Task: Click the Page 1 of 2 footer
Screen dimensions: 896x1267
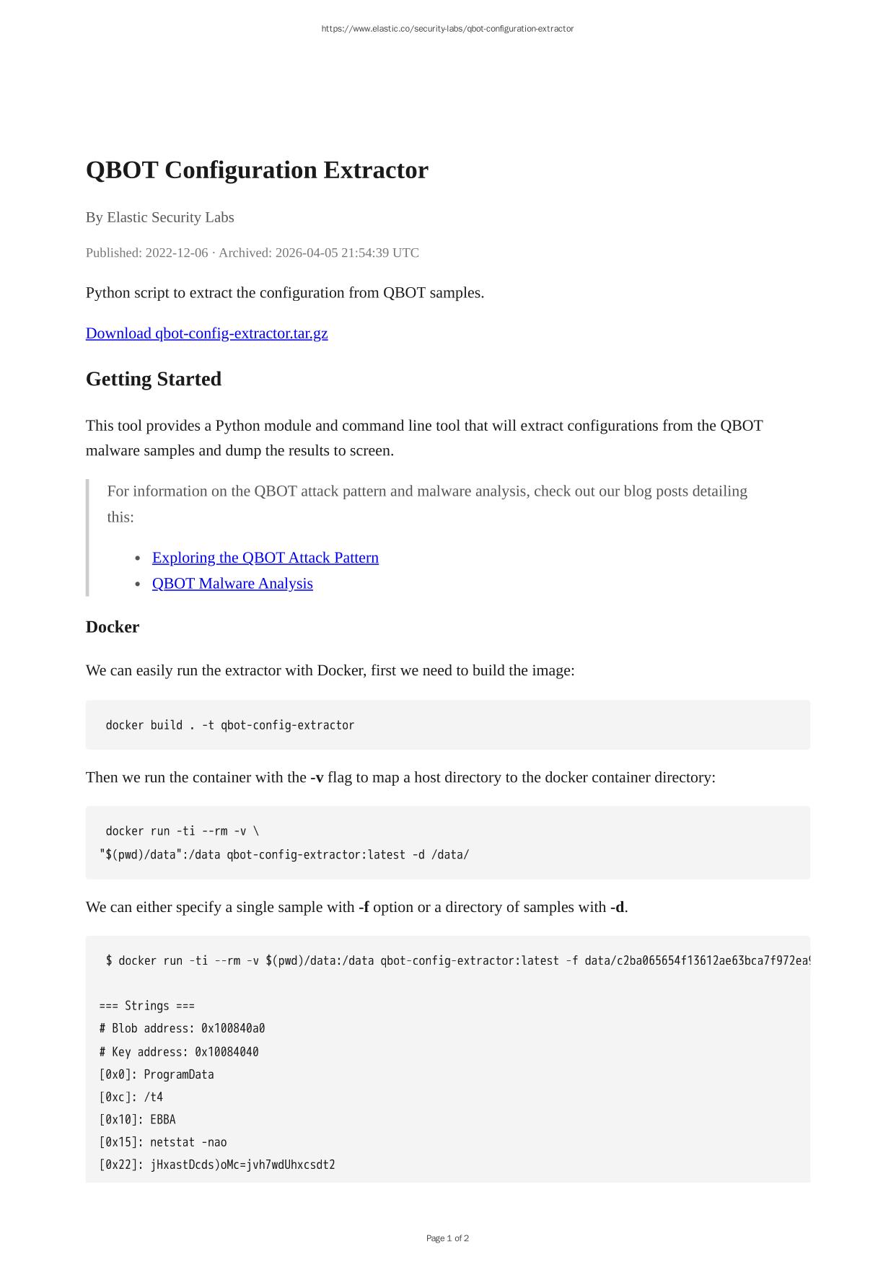Action: (x=447, y=1238)
